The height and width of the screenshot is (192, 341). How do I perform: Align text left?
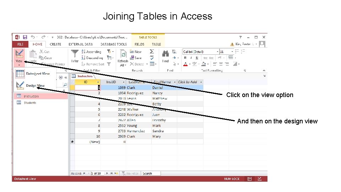coord(215,64)
